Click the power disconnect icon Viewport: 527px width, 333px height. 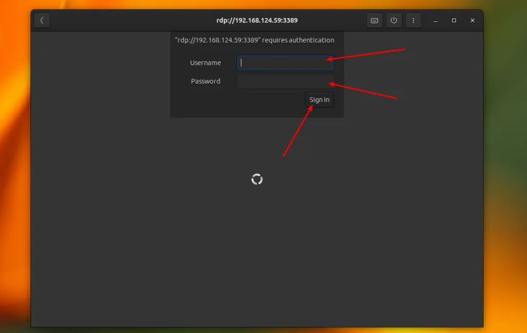pos(394,21)
